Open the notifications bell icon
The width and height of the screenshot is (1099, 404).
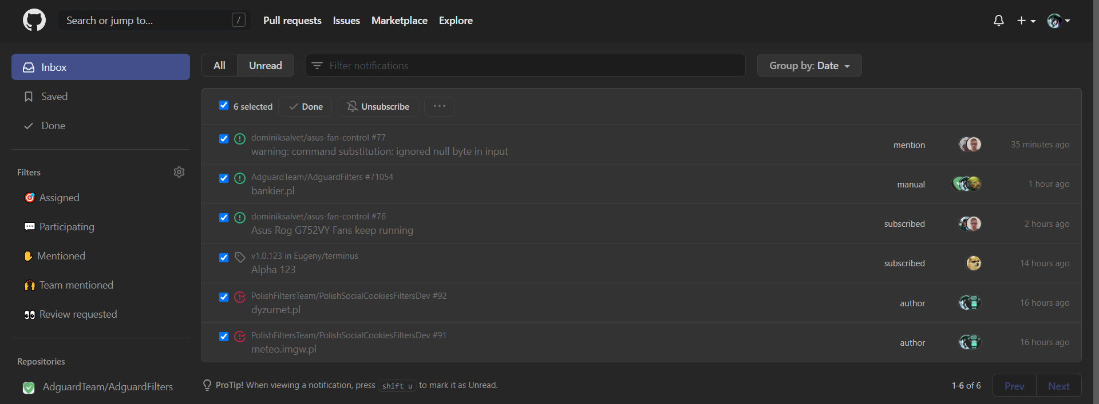coord(999,21)
